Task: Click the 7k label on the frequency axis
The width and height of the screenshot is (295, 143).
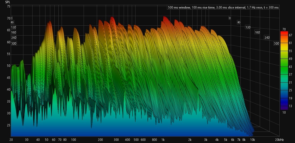Action: [x=239, y=140]
